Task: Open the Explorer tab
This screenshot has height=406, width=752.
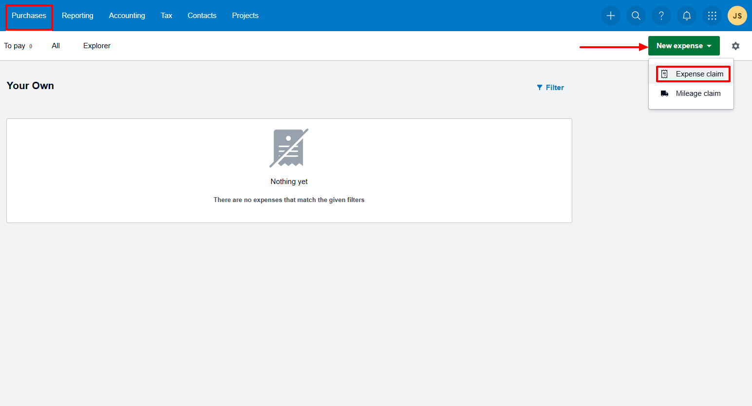Action: click(96, 45)
